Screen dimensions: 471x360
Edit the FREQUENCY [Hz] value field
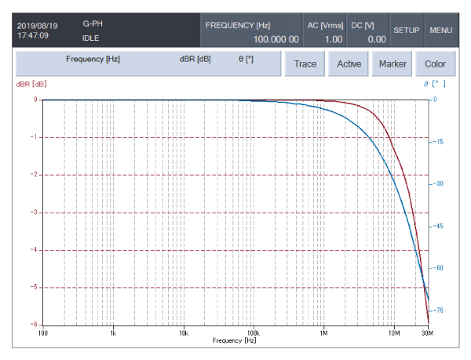tap(251, 31)
